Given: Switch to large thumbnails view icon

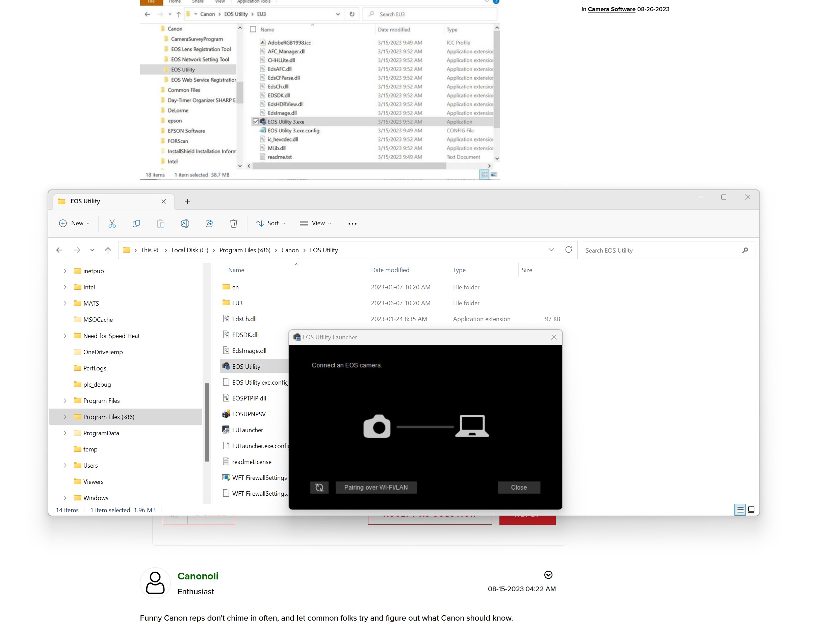Looking at the screenshot, I should tap(751, 510).
